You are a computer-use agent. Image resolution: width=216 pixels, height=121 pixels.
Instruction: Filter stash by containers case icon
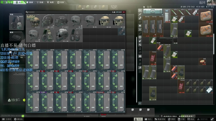[x=140, y=56]
